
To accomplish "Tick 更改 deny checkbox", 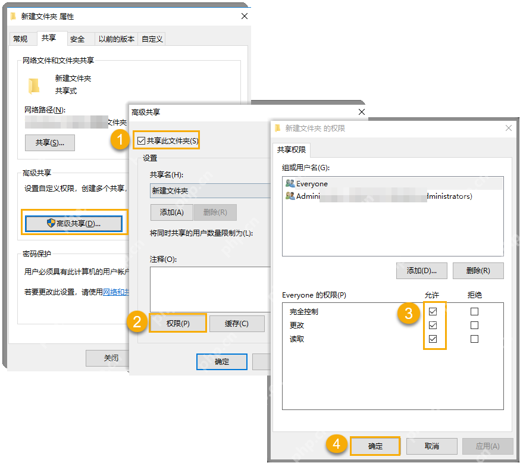I will tap(474, 325).
